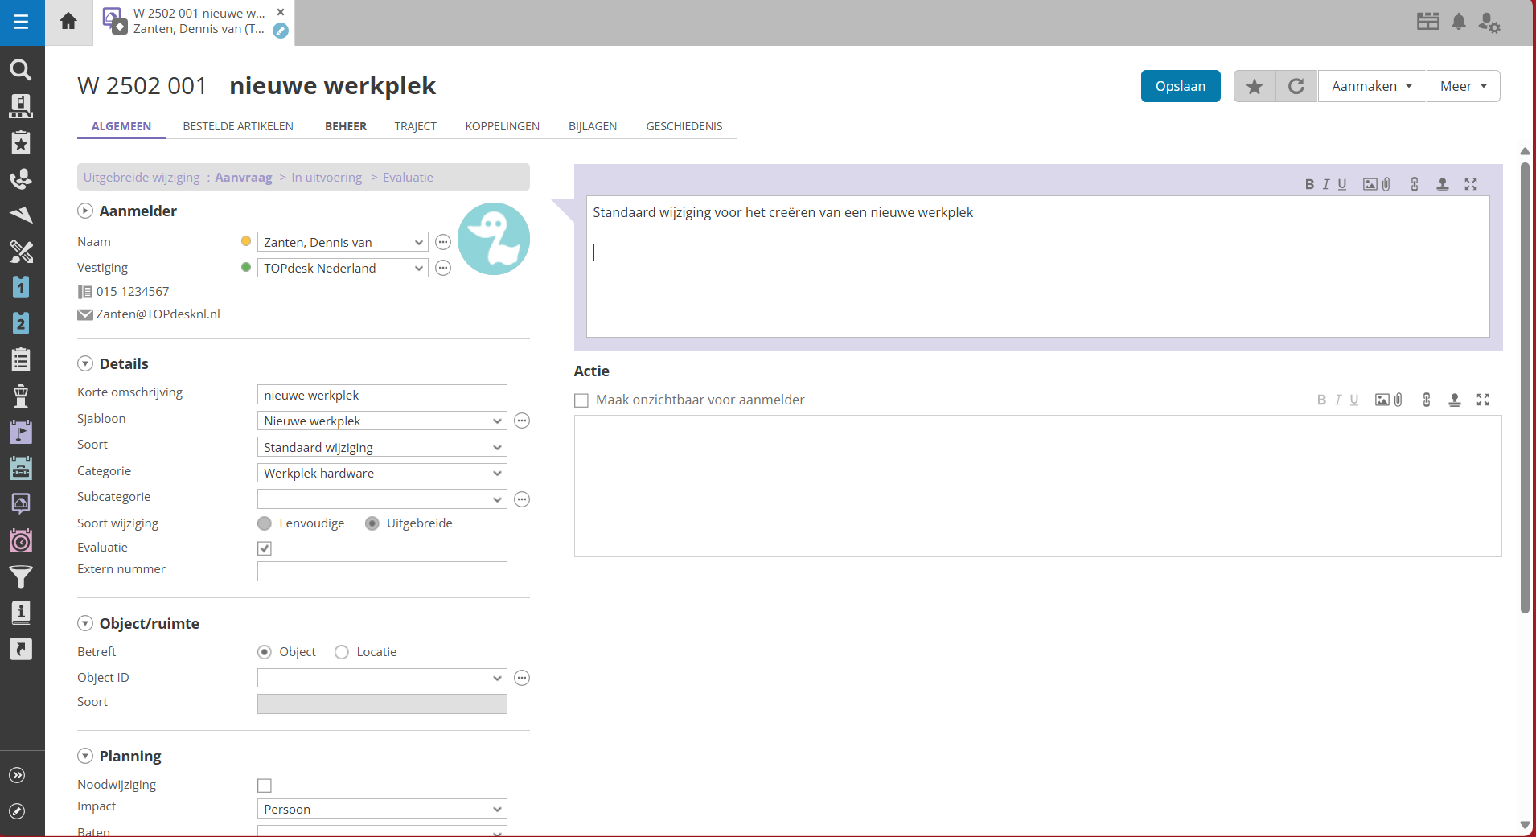Image resolution: width=1536 pixels, height=837 pixels.
Task: Click the notifications bell icon
Action: pyautogui.click(x=1459, y=22)
